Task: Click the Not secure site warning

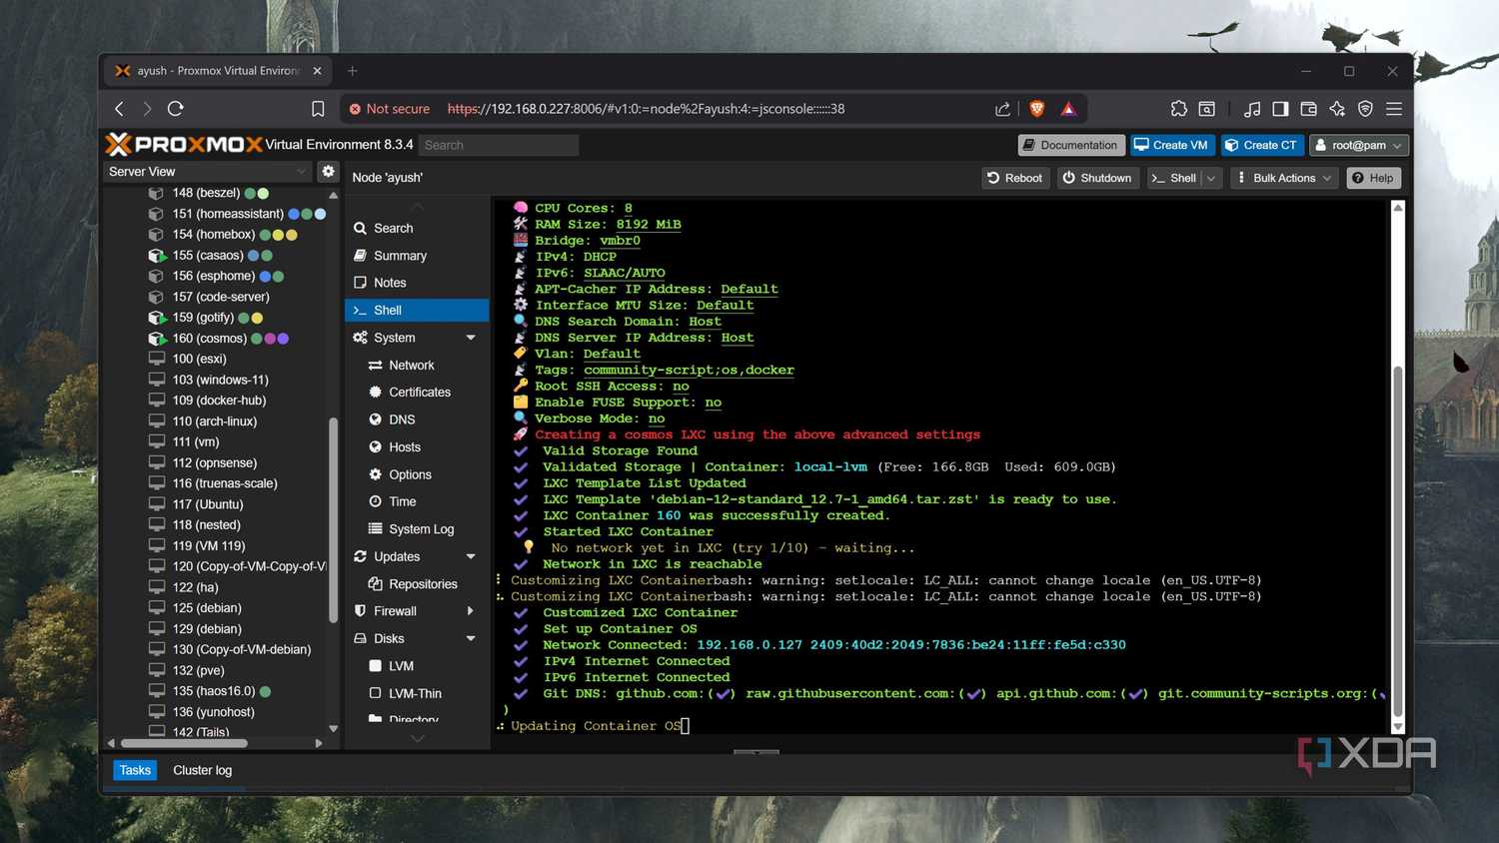Action: tap(389, 109)
